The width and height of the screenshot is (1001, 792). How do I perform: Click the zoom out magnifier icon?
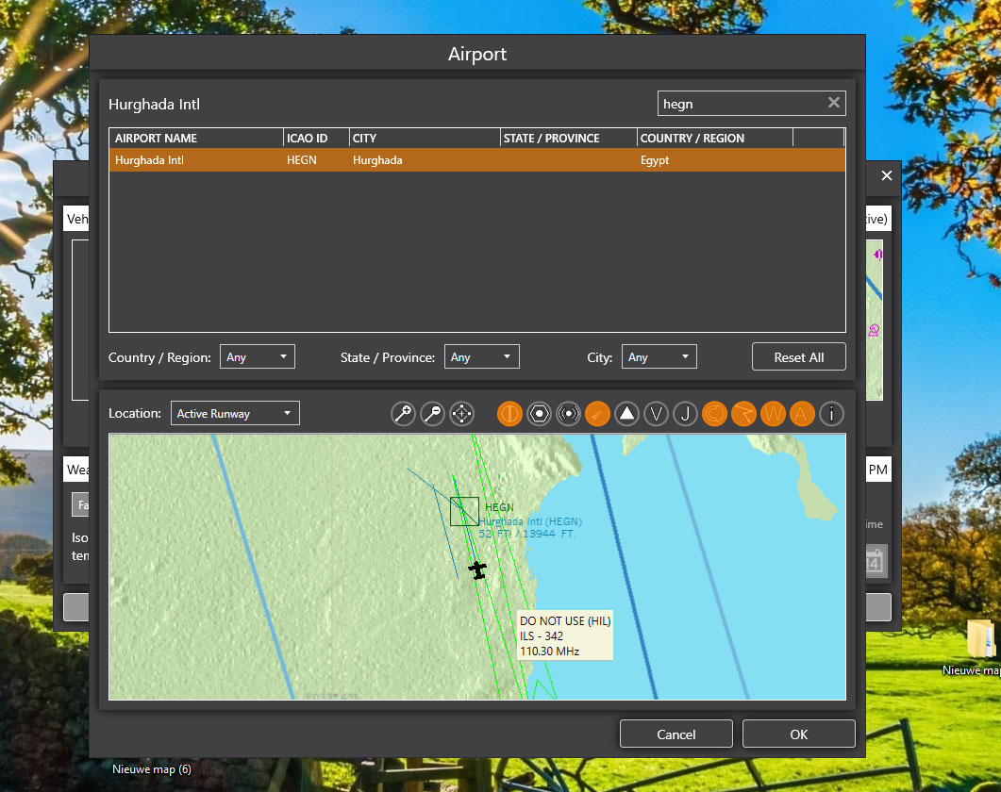(x=433, y=414)
